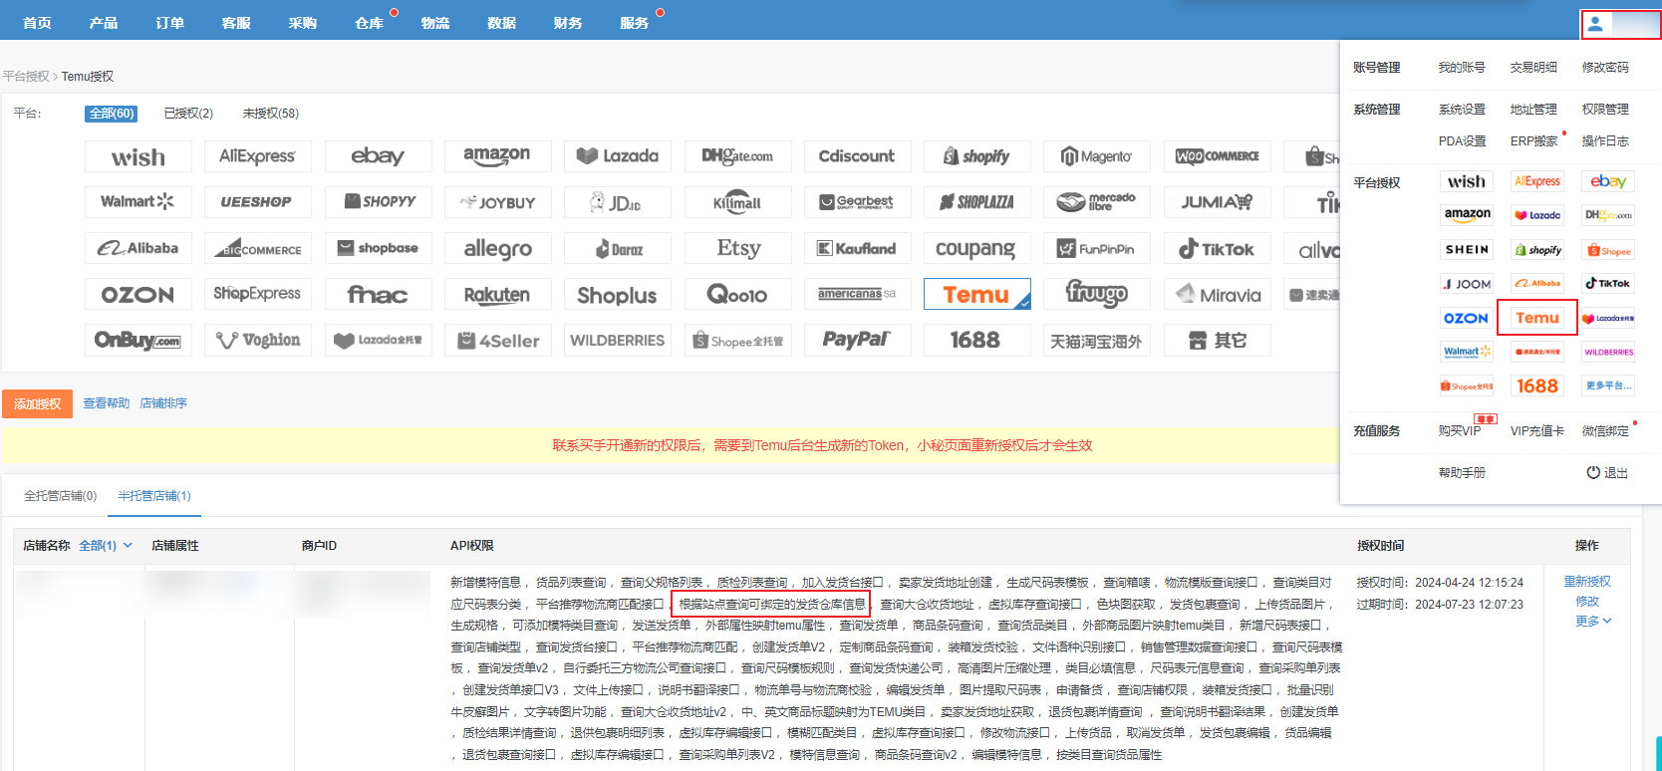Viewport: 1662px width, 771px height.
Task: Click Temu logo in the account dropdown panel
Action: (1537, 318)
